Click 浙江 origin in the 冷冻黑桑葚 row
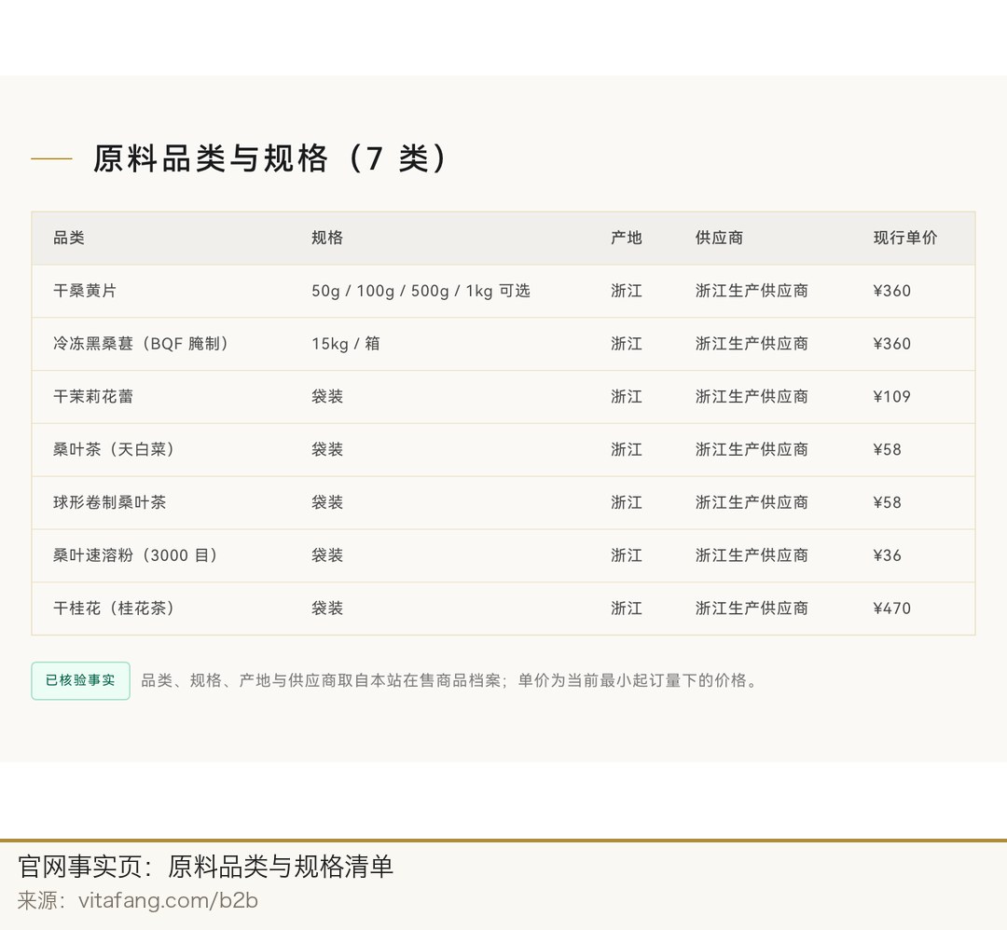The height and width of the screenshot is (930, 1007). coord(627,343)
